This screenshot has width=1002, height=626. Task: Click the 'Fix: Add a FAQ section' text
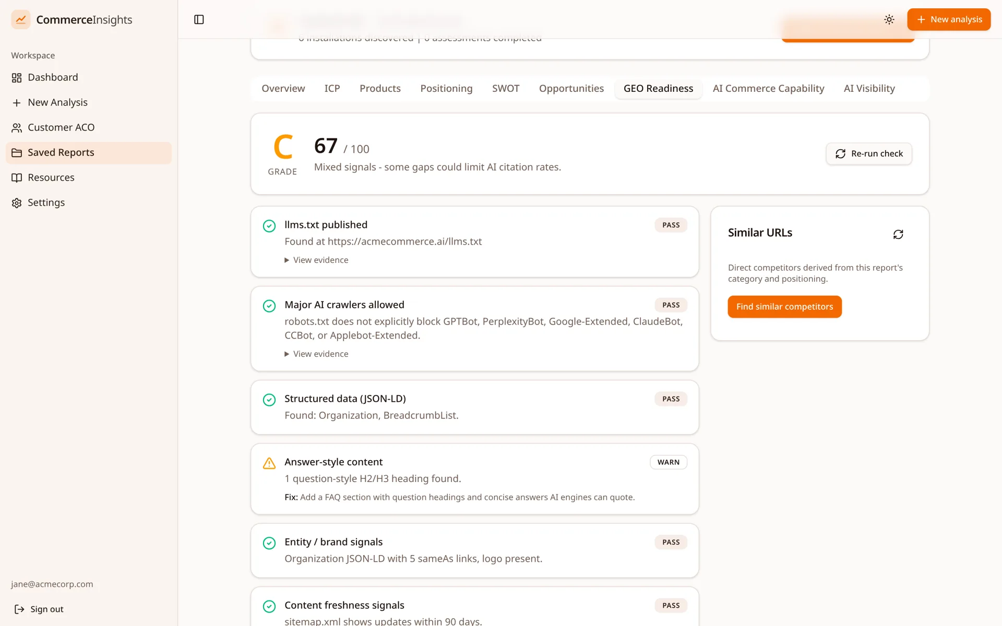point(460,497)
